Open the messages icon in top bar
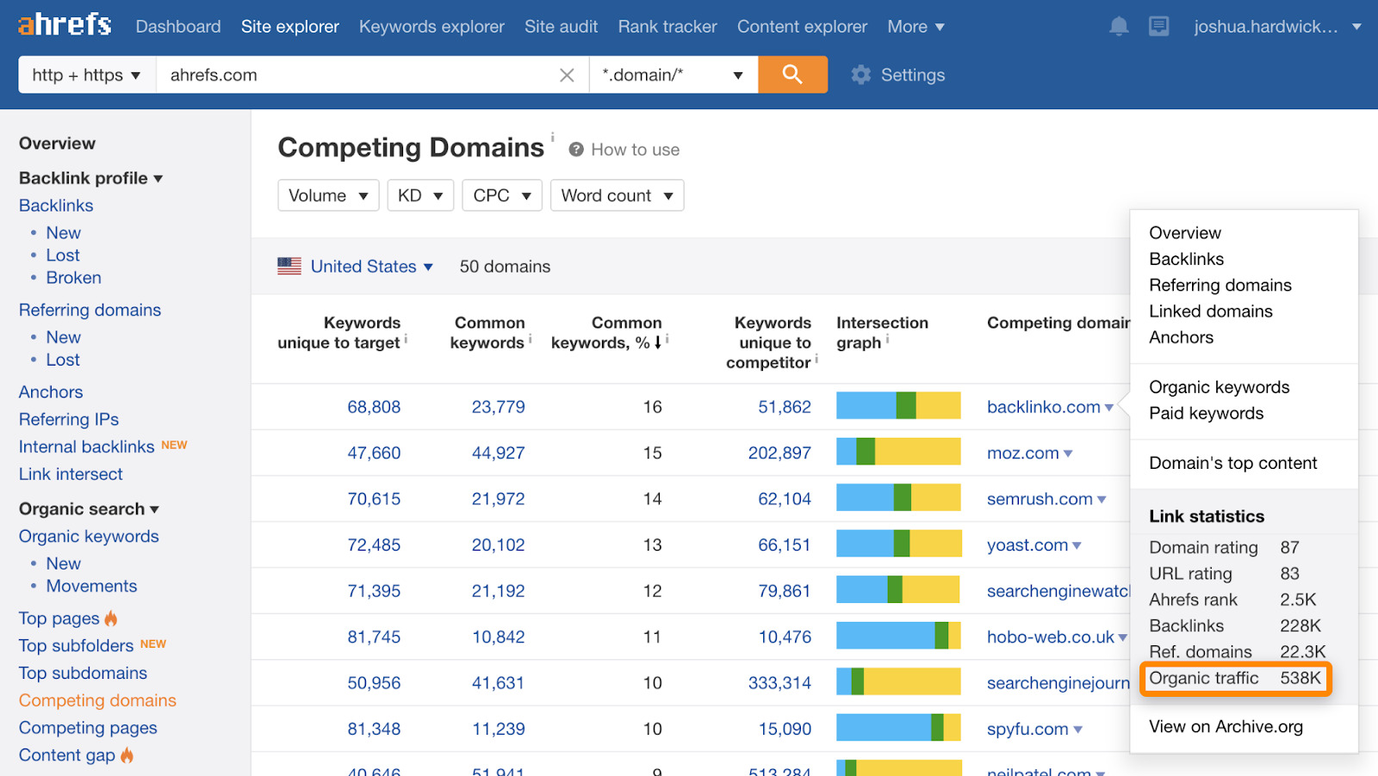Image resolution: width=1378 pixels, height=776 pixels. click(1158, 26)
